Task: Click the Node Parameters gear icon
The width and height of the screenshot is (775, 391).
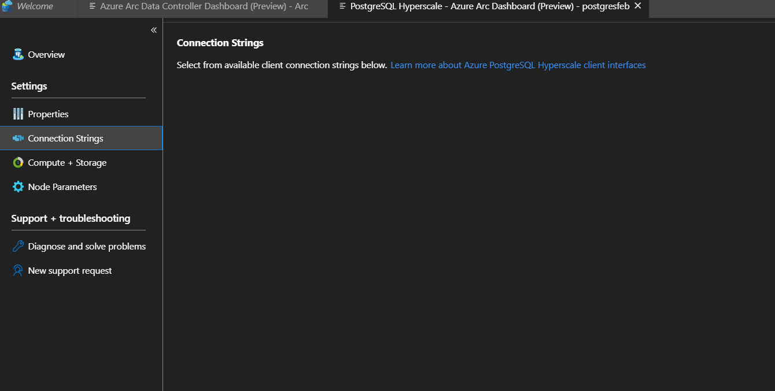Action: [x=18, y=187]
